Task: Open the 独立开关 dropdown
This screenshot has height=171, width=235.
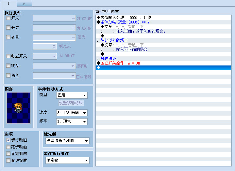Action: tap(45, 56)
